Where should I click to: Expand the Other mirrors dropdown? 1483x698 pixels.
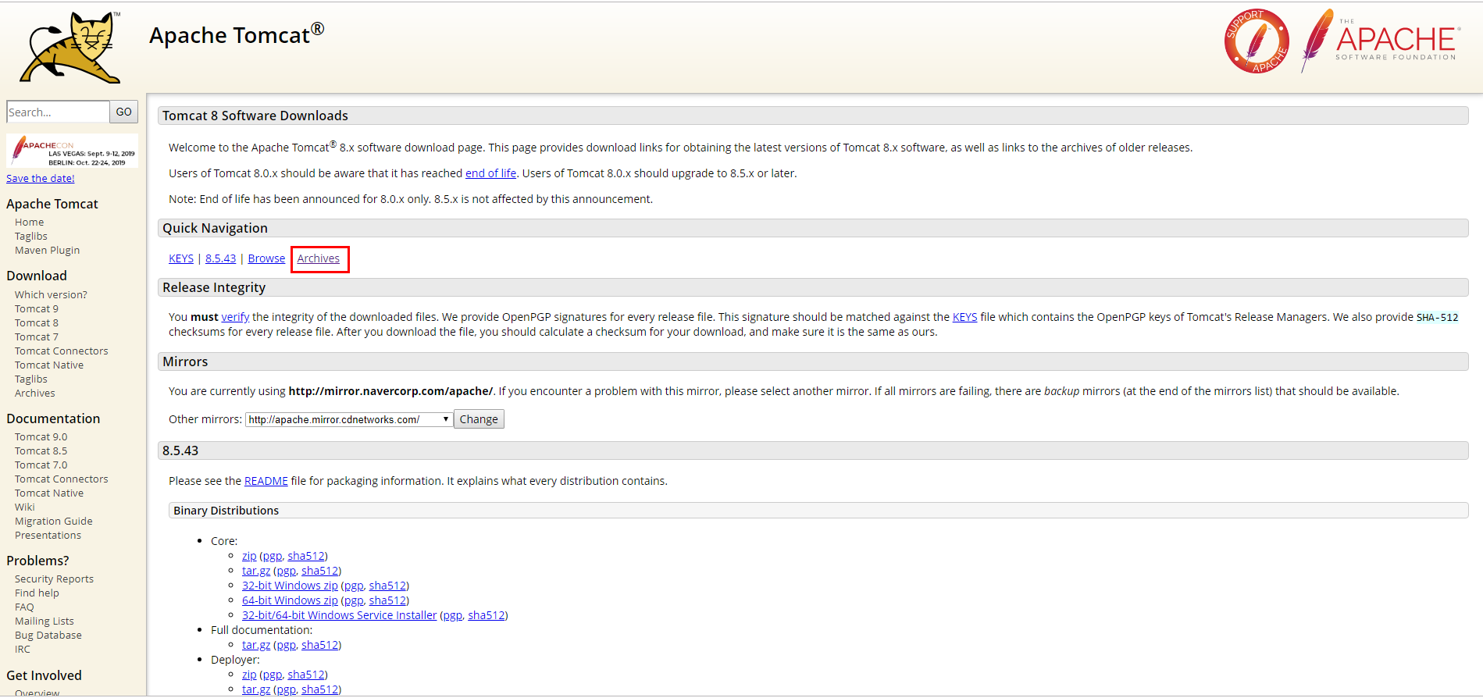(x=349, y=419)
